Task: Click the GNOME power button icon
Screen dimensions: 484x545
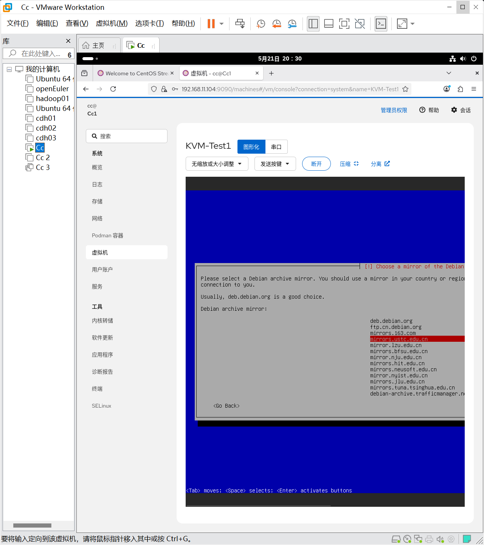Action: pyautogui.click(x=474, y=59)
